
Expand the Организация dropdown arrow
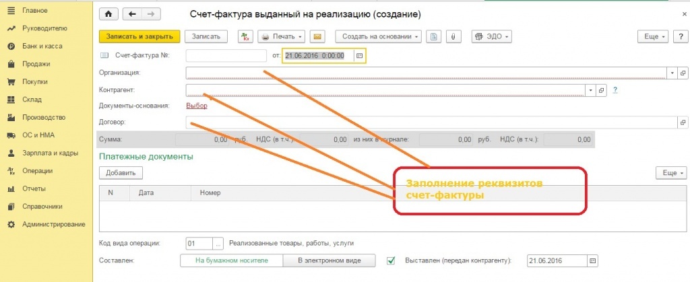tap(672, 73)
